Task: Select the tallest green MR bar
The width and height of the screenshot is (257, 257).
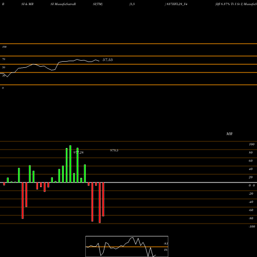Action: click(x=70, y=164)
